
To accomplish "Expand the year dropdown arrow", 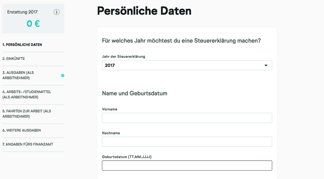I will point(266,65).
